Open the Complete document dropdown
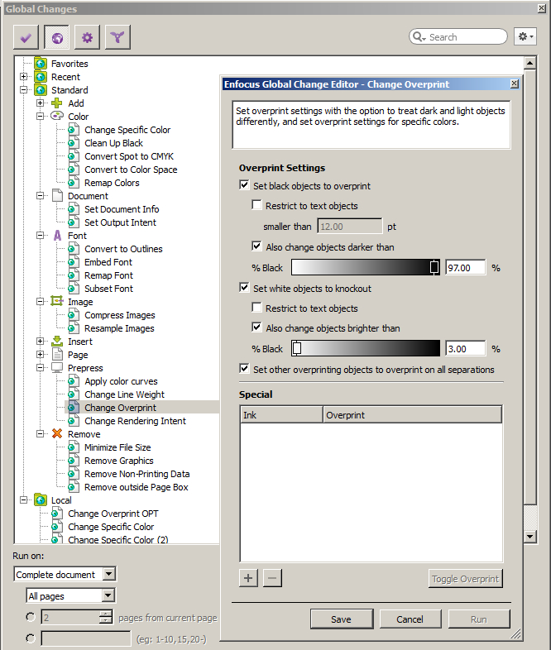This screenshot has height=650, width=551. click(x=108, y=574)
